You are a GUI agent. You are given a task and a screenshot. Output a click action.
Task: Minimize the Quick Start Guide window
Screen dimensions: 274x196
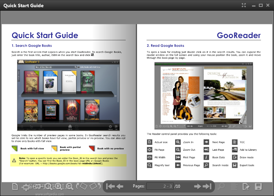tap(254, 6)
